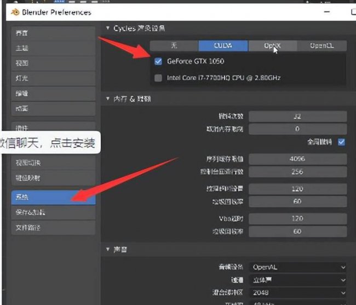Open the 灯光 (Lights) preferences category
This screenshot has width=356, height=305.
point(53,78)
